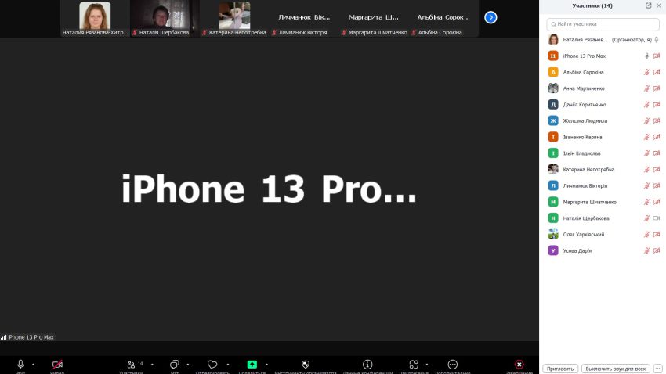Click camera icon in Наталія Щербакова list row
Viewport: 666px width, 374px height.
coord(657,218)
